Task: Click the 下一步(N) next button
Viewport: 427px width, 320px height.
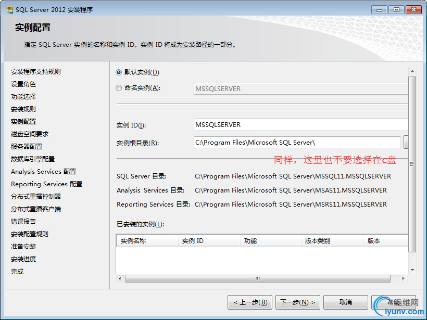Action: [298, 302]
